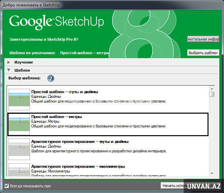Expand the Изучение section triangle

click(9, 62)
